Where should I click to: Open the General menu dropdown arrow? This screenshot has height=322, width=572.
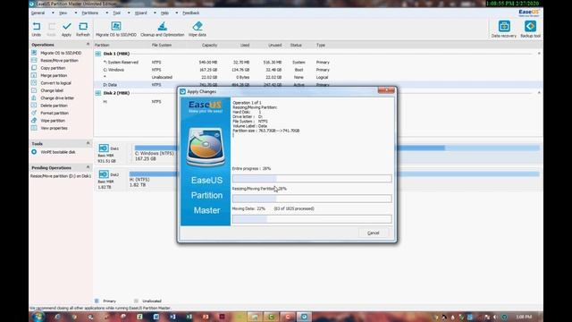[53, 13]
